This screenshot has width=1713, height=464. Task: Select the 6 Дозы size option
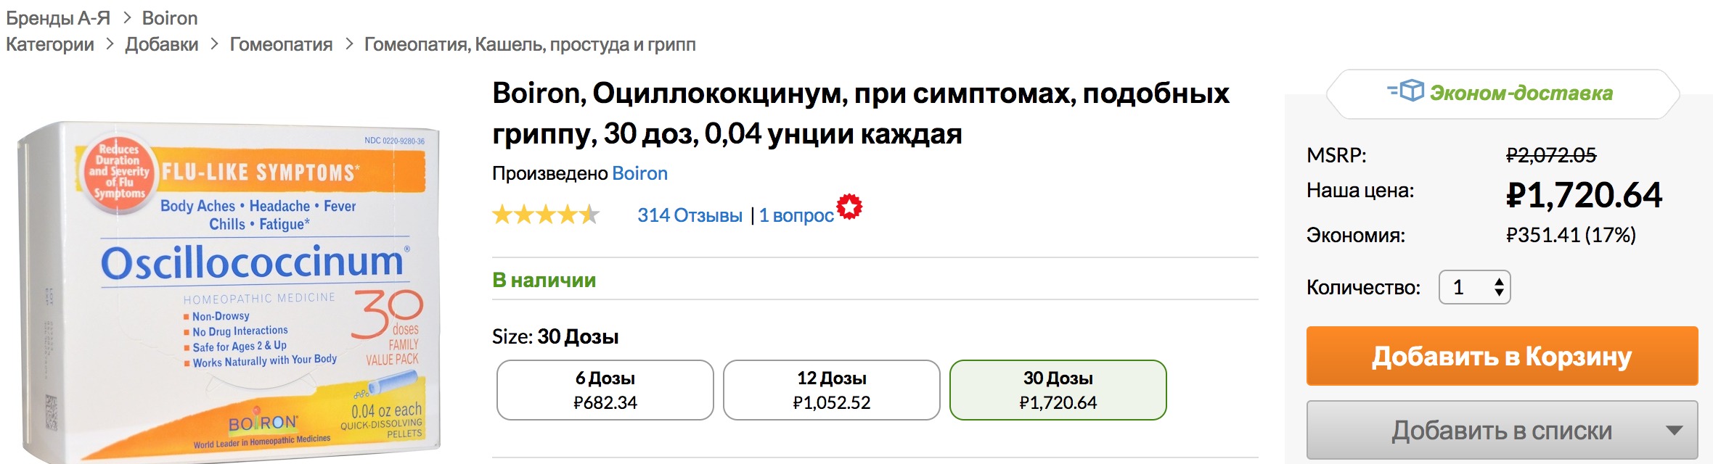[605, 390]
